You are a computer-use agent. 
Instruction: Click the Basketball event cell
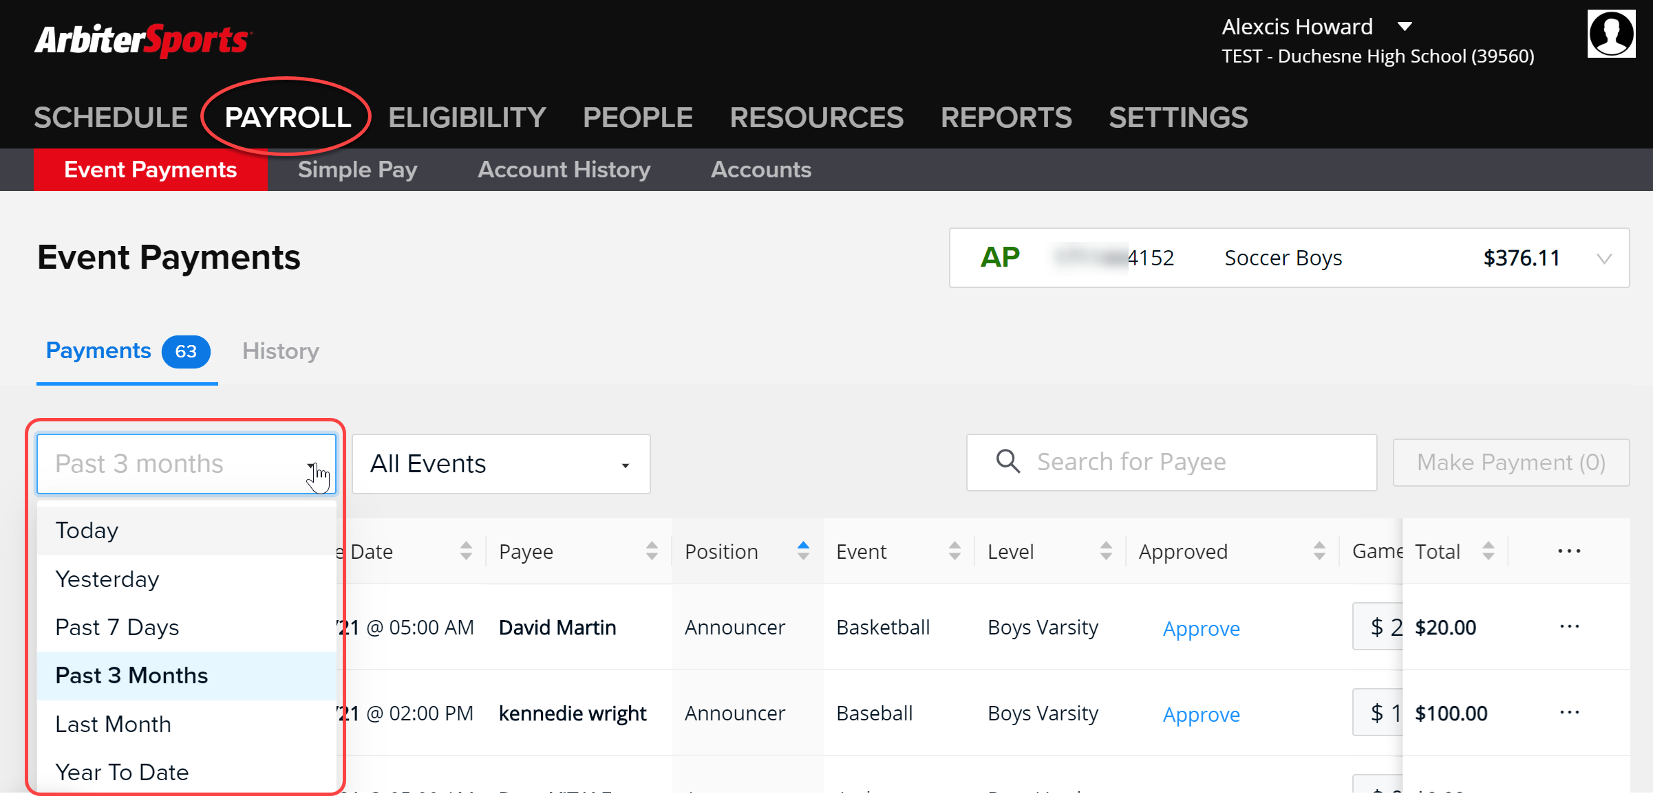click(x=883, y=628)
